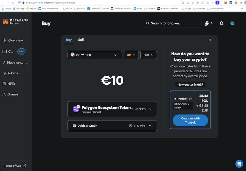Expand the Polygon Ecosystem Token selector

tap(112, 109)
